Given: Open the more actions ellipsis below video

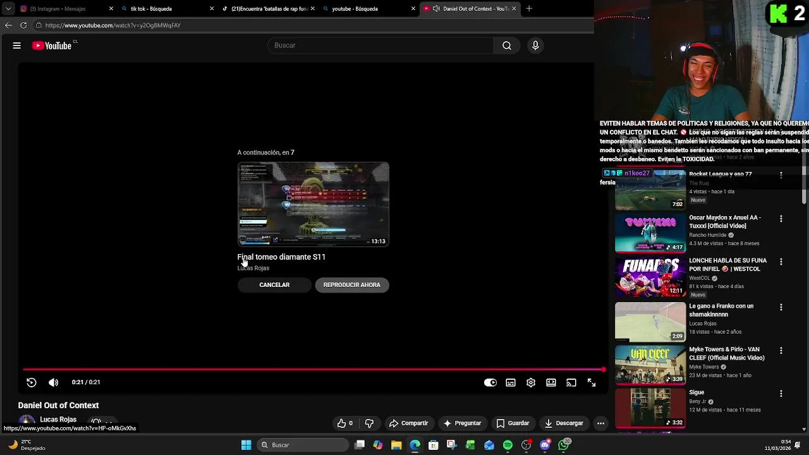Looking at the screenshot, I should pos(601,423).
